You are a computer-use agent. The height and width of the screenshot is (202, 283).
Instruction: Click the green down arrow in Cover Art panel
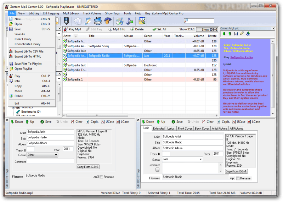click(x=224, y=34)
